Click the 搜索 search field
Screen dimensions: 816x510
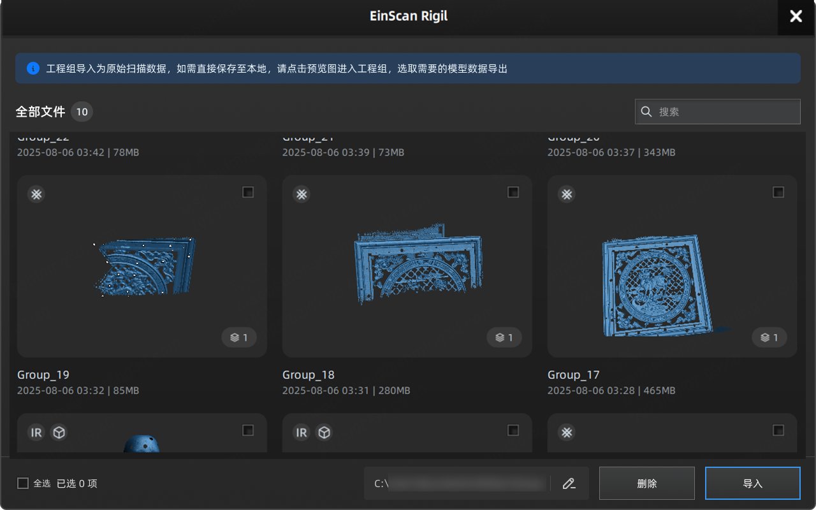(x=727, y=112)
